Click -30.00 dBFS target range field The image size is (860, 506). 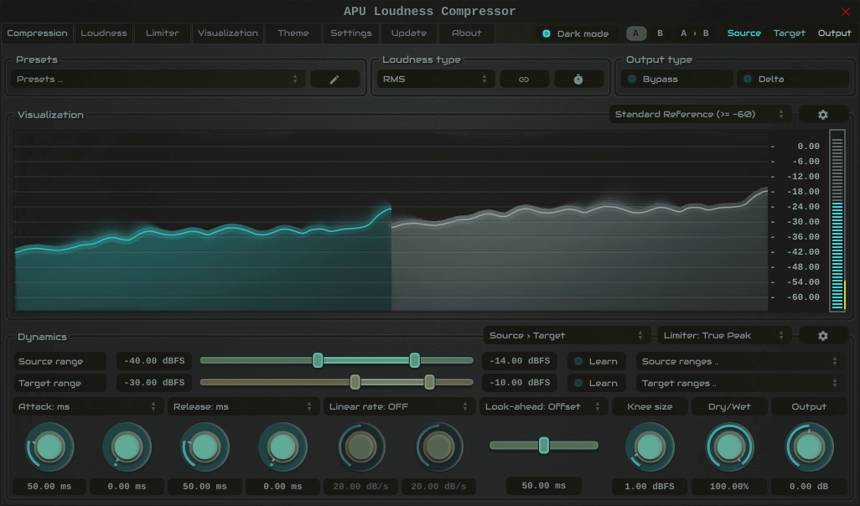point(154,383)
